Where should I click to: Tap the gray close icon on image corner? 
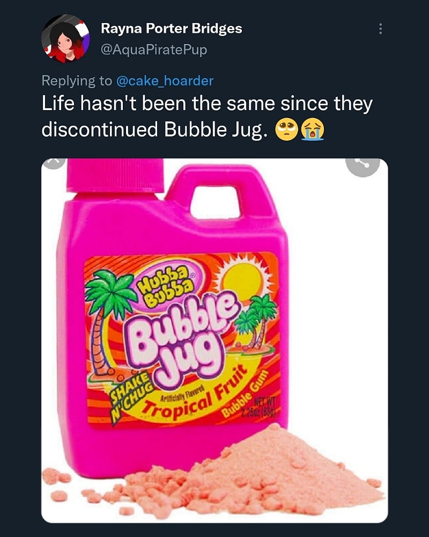tap(54, 163)
